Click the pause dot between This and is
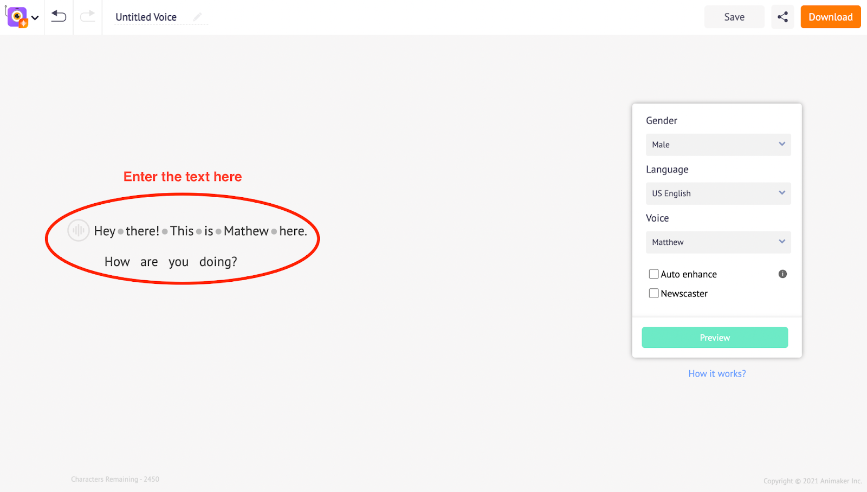 (x=199, y=232)
